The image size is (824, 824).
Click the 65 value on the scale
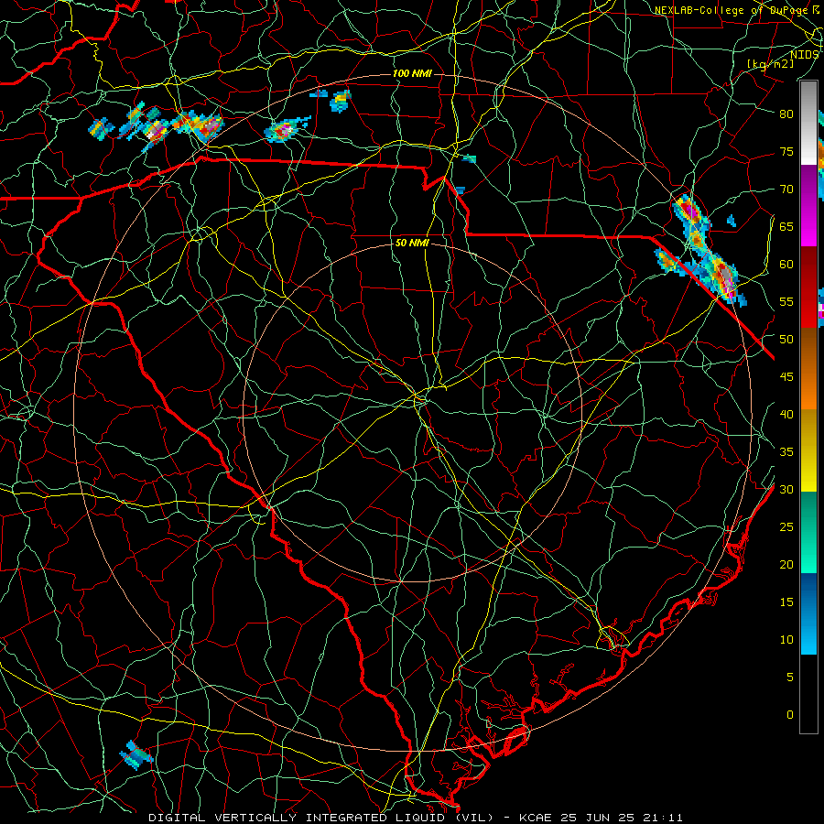[x=786, y=227]
